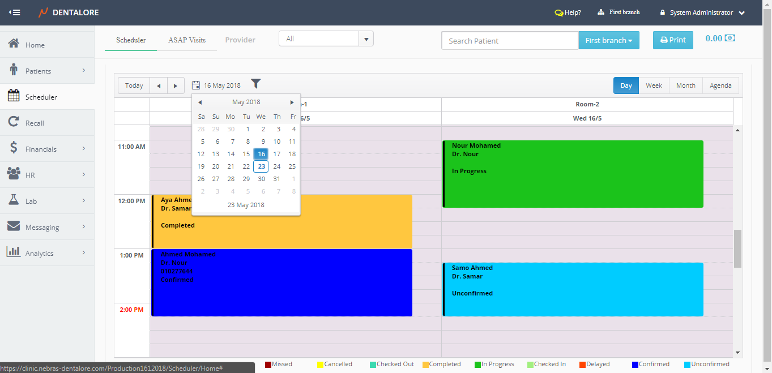Open the Help chat icon

click(x=558, y=12)
